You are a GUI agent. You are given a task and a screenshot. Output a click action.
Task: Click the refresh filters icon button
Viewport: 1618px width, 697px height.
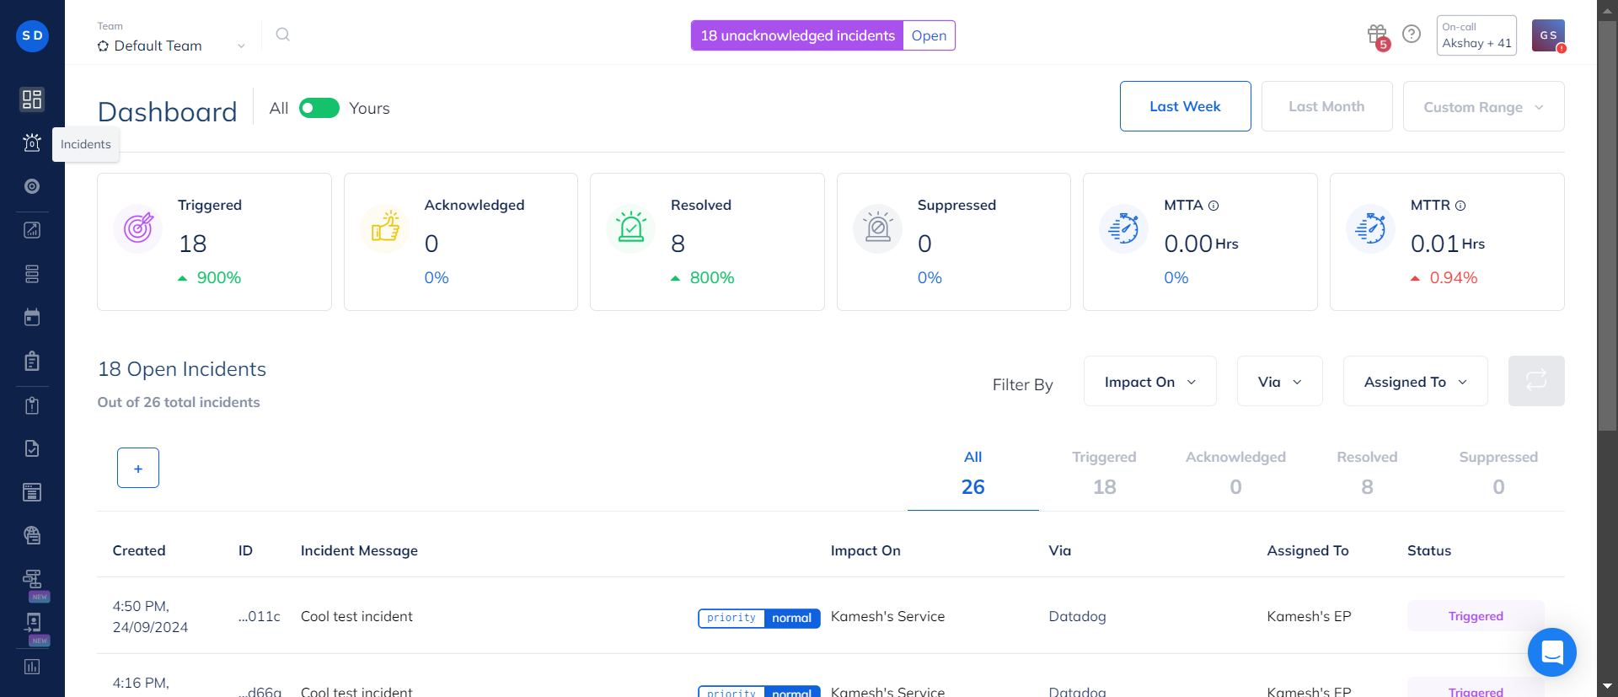coord(1535,381)
